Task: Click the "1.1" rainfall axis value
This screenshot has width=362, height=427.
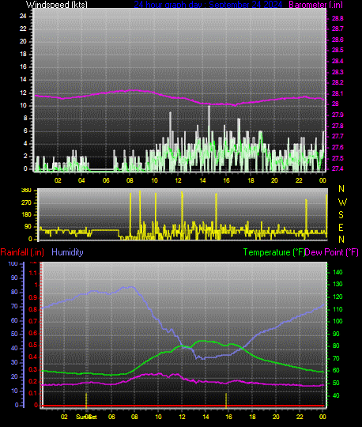Action: [x=33, y=273]
